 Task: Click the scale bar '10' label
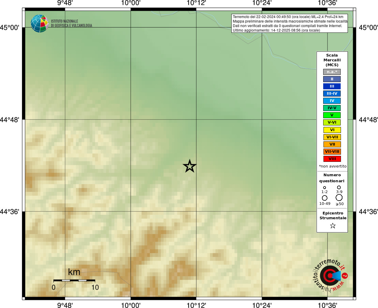(95, 287)
